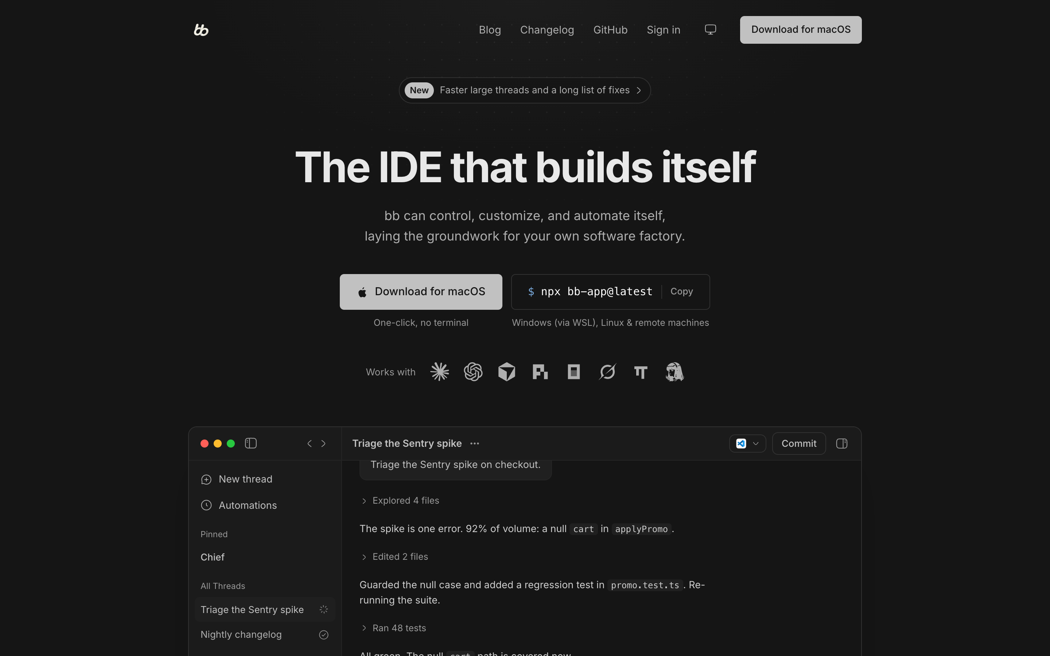This screenshot has width=1050, height=656.
Task: Open the VS Code editor dropdown
Action: [x=748, y=444]
